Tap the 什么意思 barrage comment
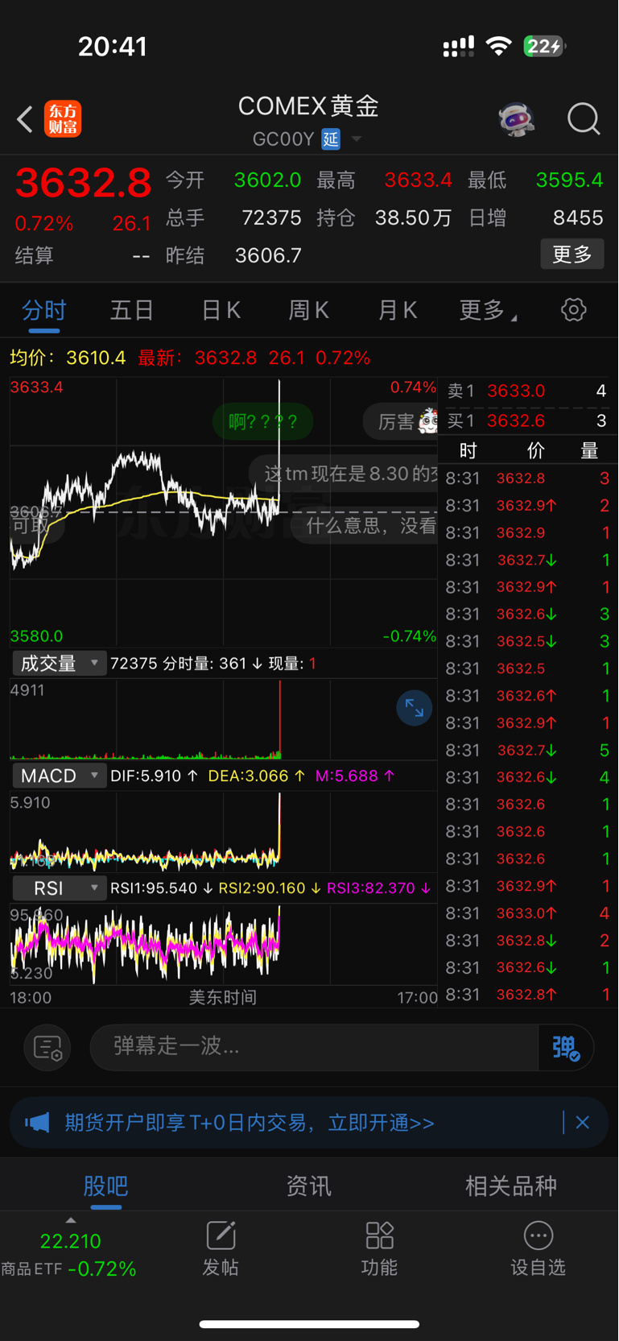 [x=365, y=526]
